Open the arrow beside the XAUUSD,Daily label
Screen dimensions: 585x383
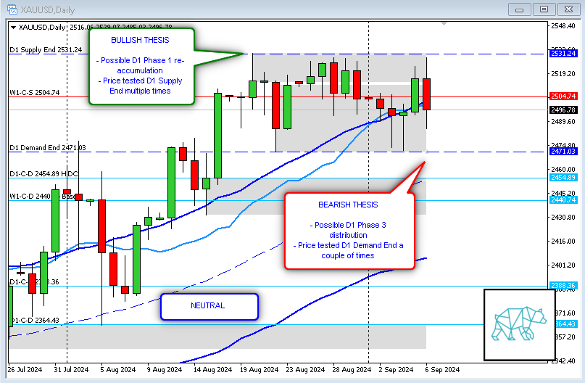click(x=12, y=28)
